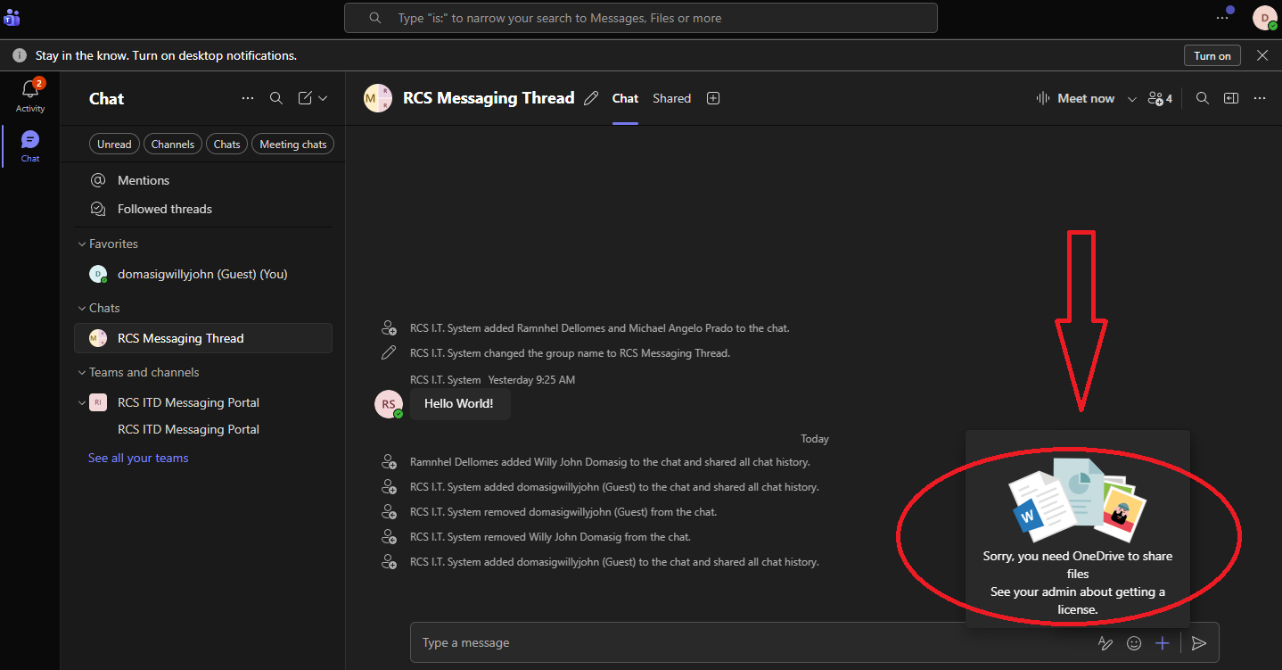The height and width of the screenshot is (670, 1282).
Task: Select the Hello World! message bubble
Action: 459,403
